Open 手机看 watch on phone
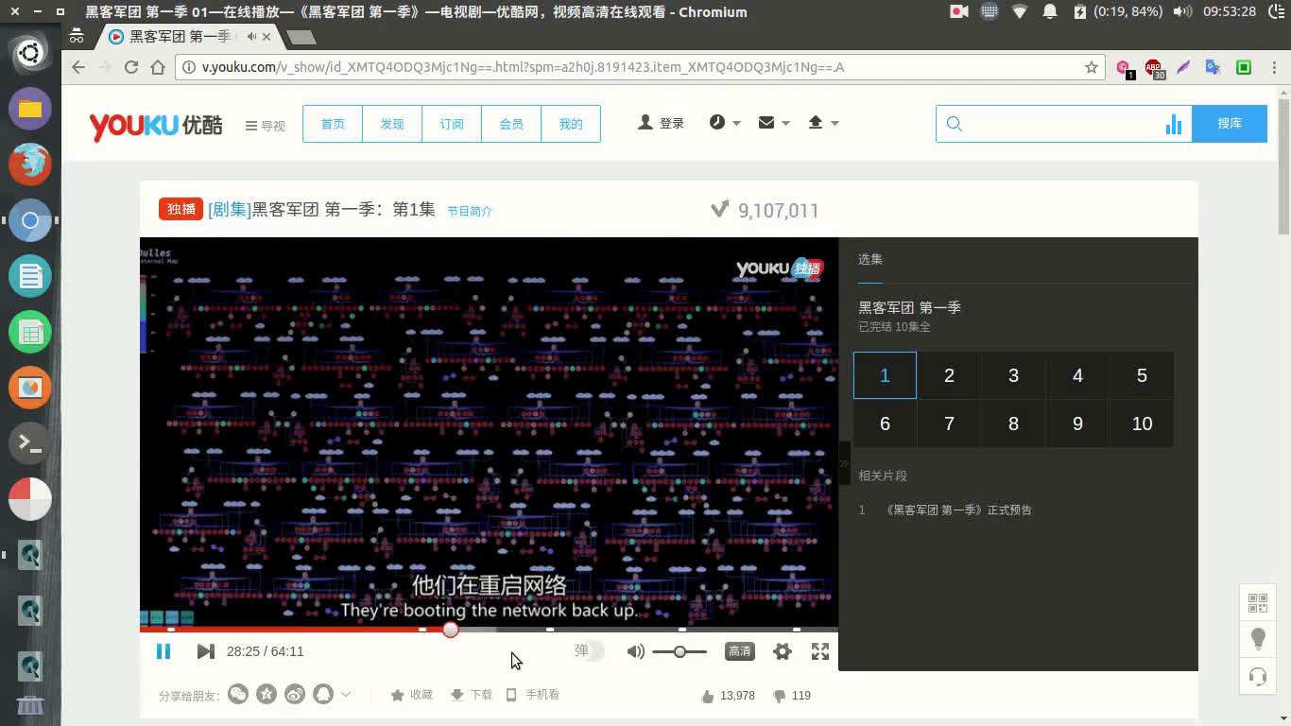 pyautogui.click(x=532, y=695)
